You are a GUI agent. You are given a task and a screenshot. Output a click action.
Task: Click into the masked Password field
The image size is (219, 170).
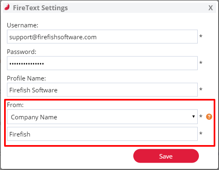click(102, 63)
